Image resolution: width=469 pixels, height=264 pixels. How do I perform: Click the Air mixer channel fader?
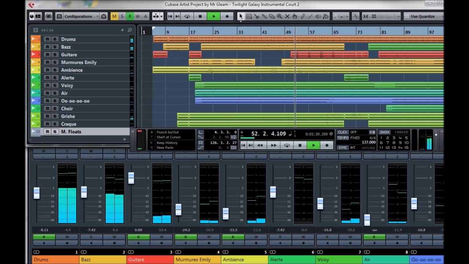(367, 220)
